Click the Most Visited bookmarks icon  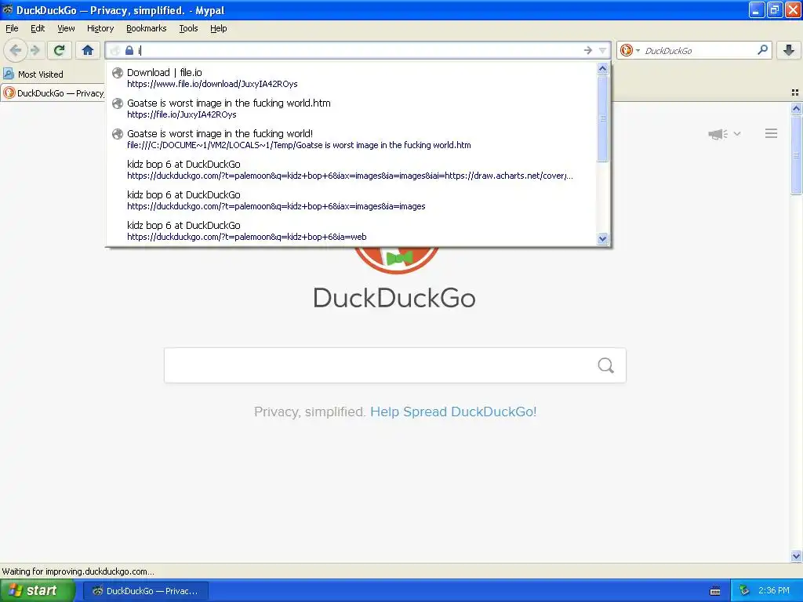point(8,74)
